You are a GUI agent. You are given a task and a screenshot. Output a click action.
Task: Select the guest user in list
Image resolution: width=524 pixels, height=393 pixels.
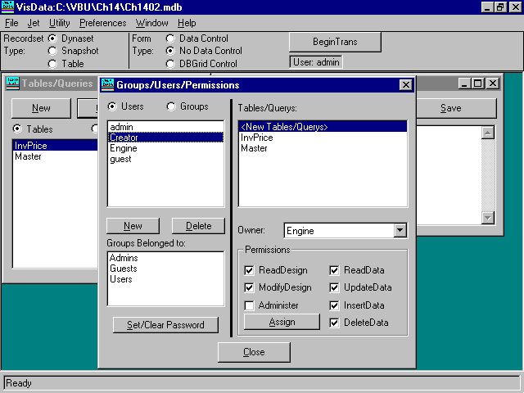120,159
